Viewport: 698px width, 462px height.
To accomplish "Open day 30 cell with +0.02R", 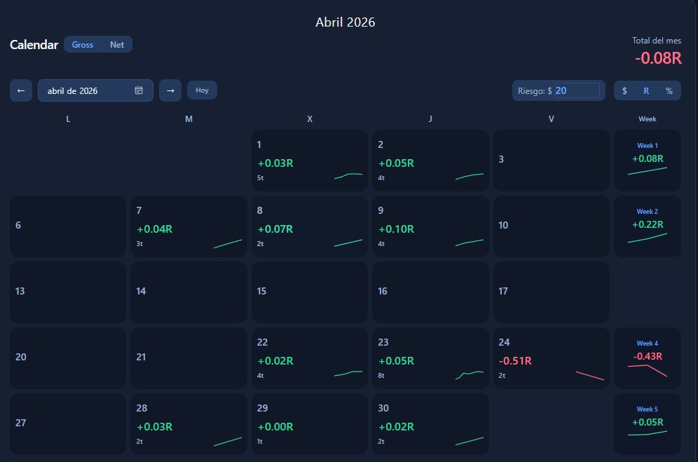I will (x=430, y=424).
